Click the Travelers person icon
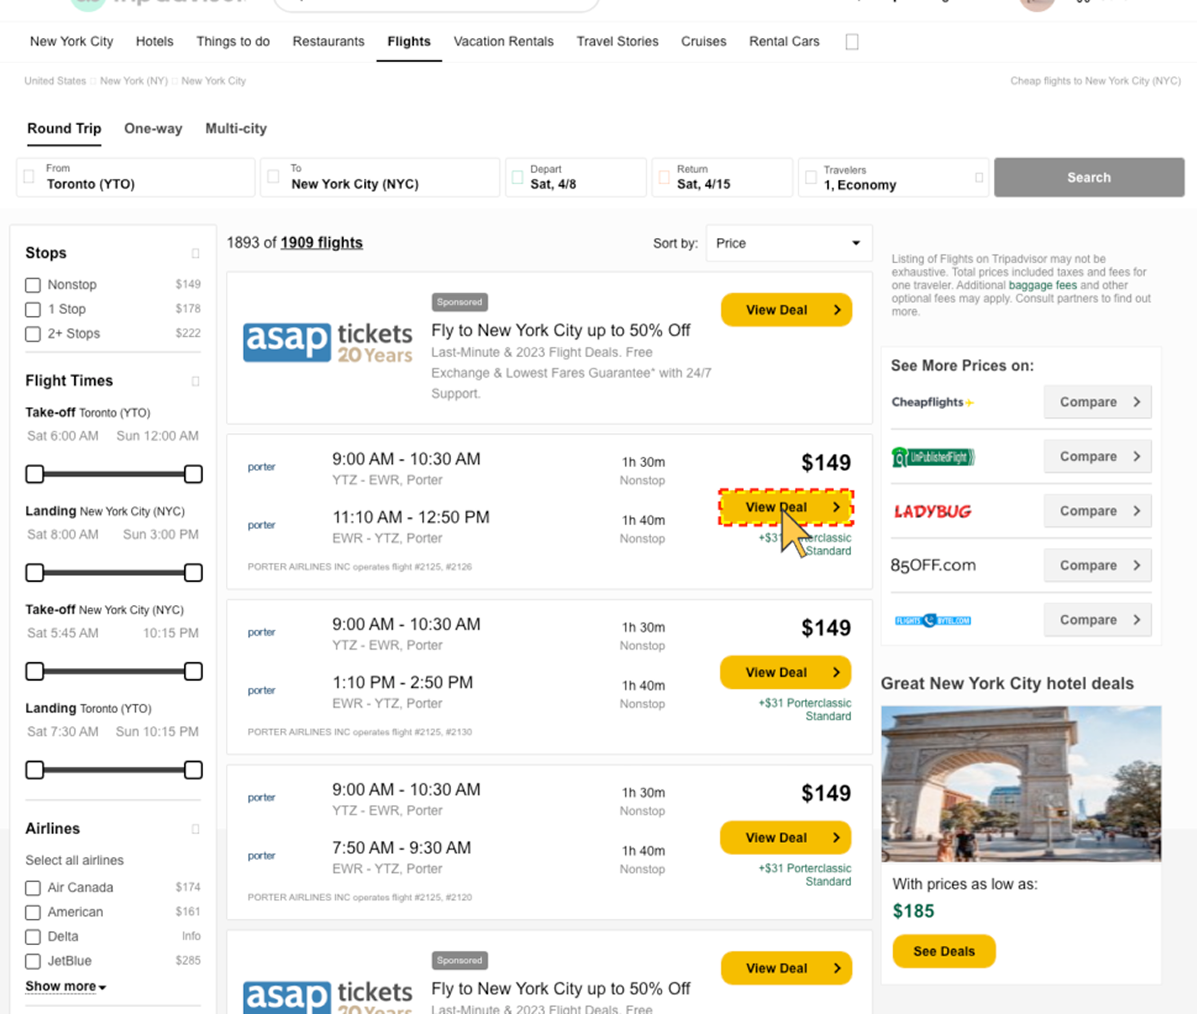The image size is (1197, 1014). pyautogui.click(x=811, y=177)
